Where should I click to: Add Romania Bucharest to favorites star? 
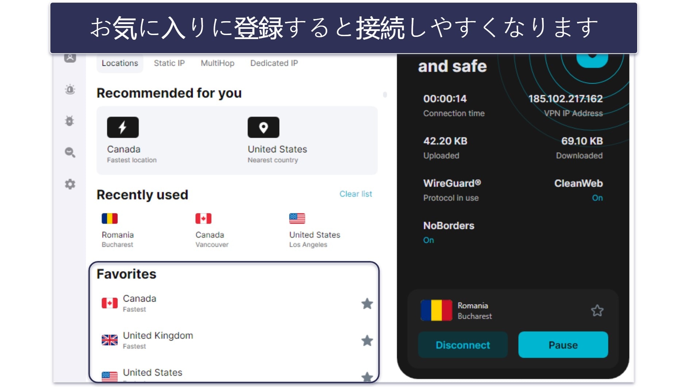click(597, 311)
